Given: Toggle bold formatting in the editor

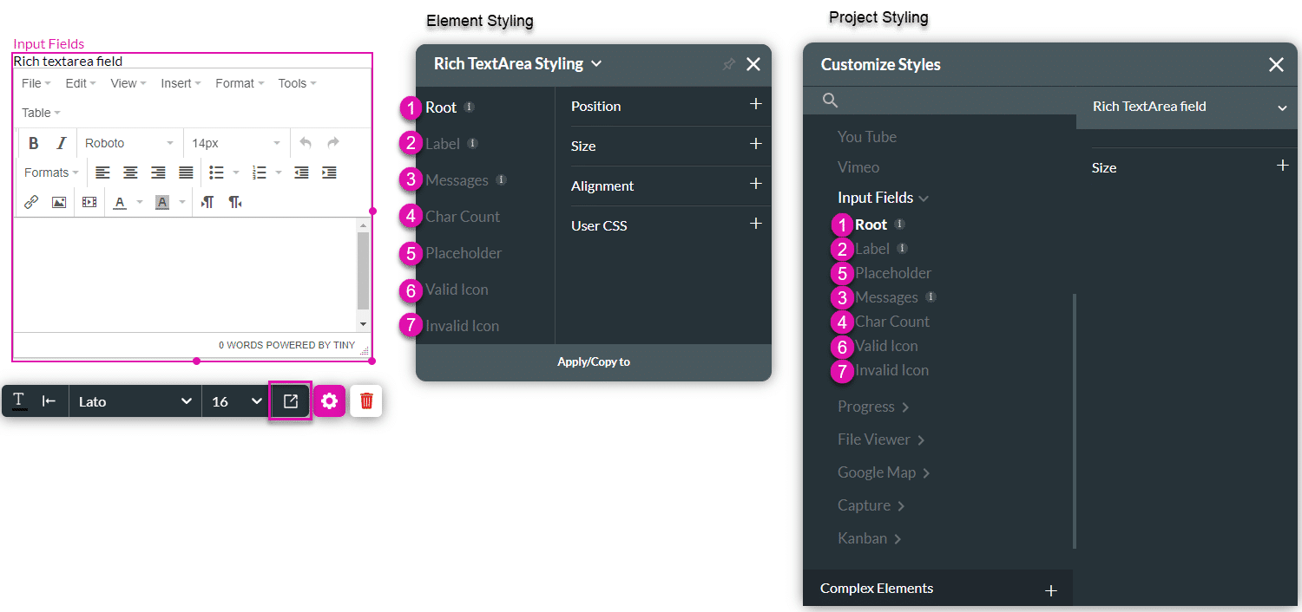Looking at the screenshot, I should tap(34, 142).
